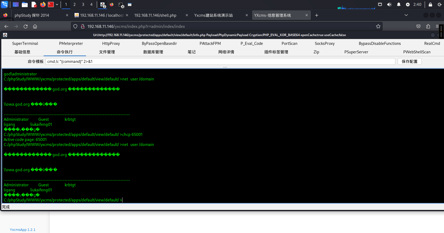Screen dimensions: 444x233
Task: Open the red terminal launcher
Action: click(51, 5)
